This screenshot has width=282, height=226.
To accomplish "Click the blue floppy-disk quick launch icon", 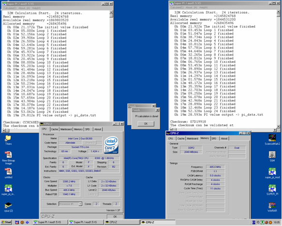I will tap(17, 223).
